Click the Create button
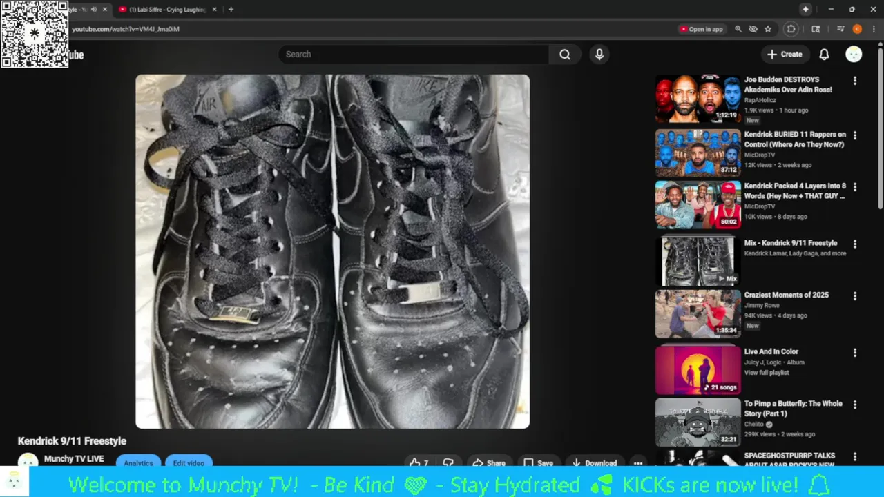The height and width of the screenshot is (497, 884). tap(785, 55)
